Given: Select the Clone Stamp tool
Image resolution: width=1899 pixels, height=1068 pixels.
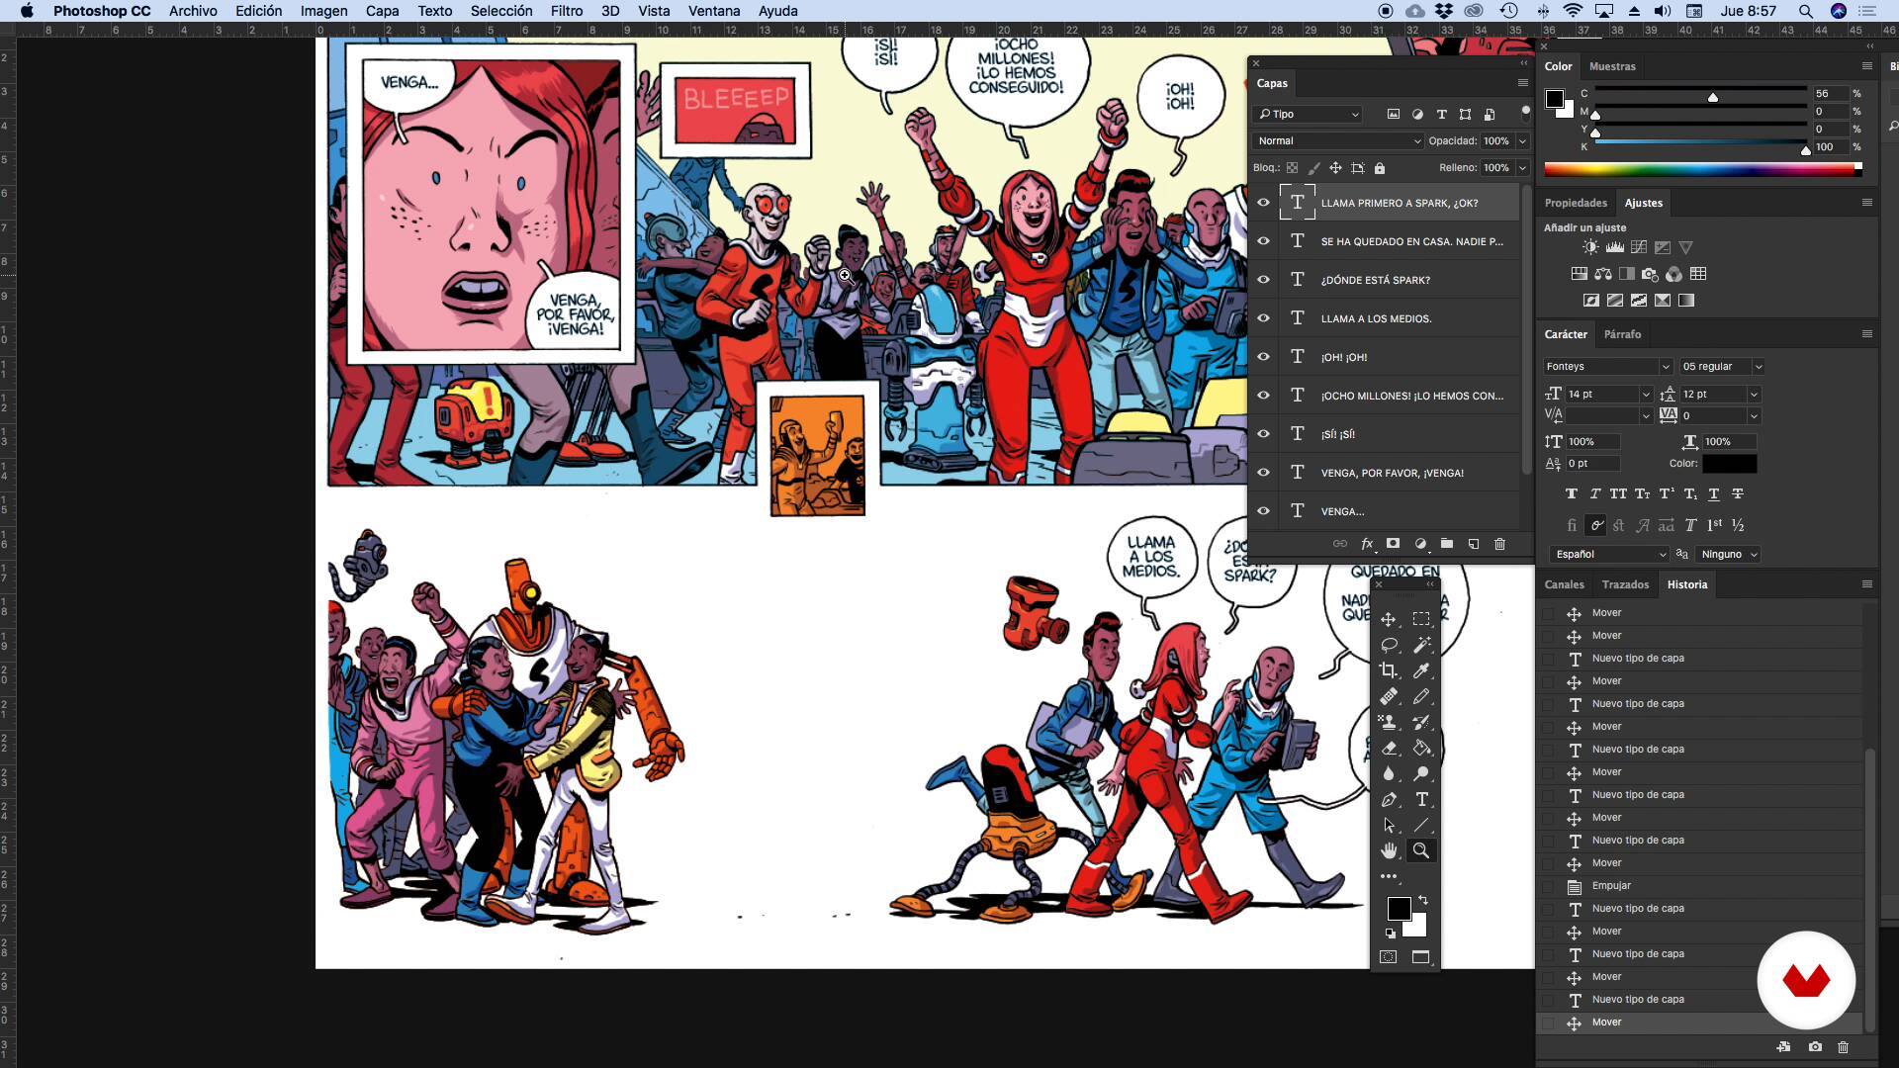Looking at the screenshot, I should pos(1389,722).
